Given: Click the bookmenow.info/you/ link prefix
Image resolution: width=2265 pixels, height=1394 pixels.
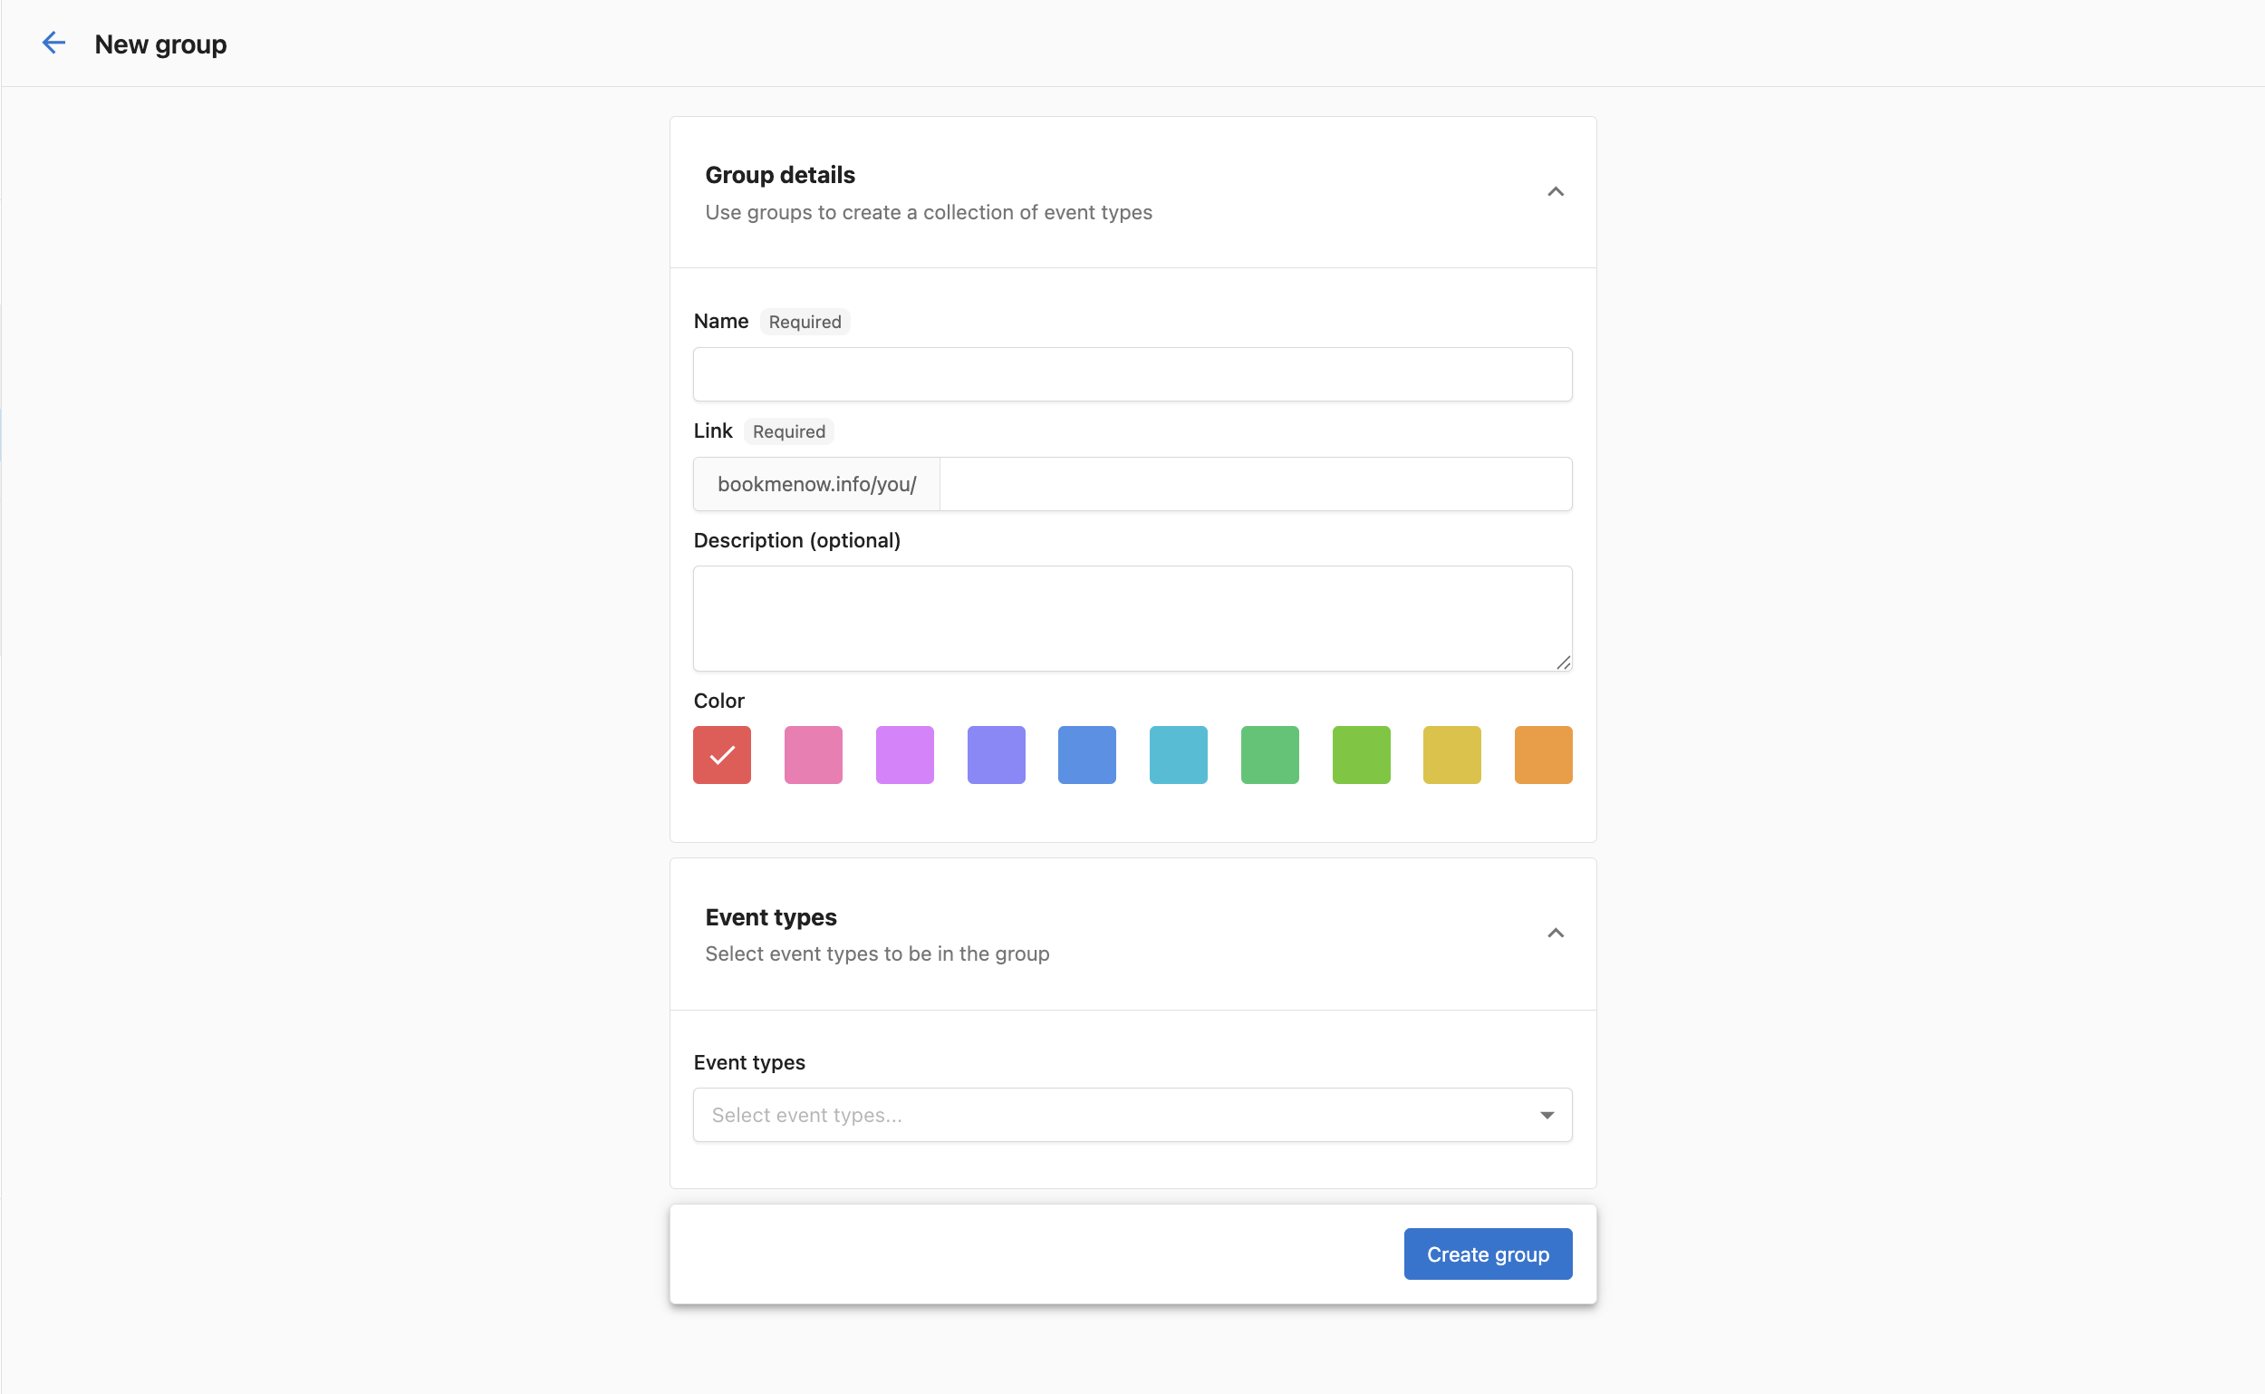Looking at the screenshot, I should (x=816, y=484).
